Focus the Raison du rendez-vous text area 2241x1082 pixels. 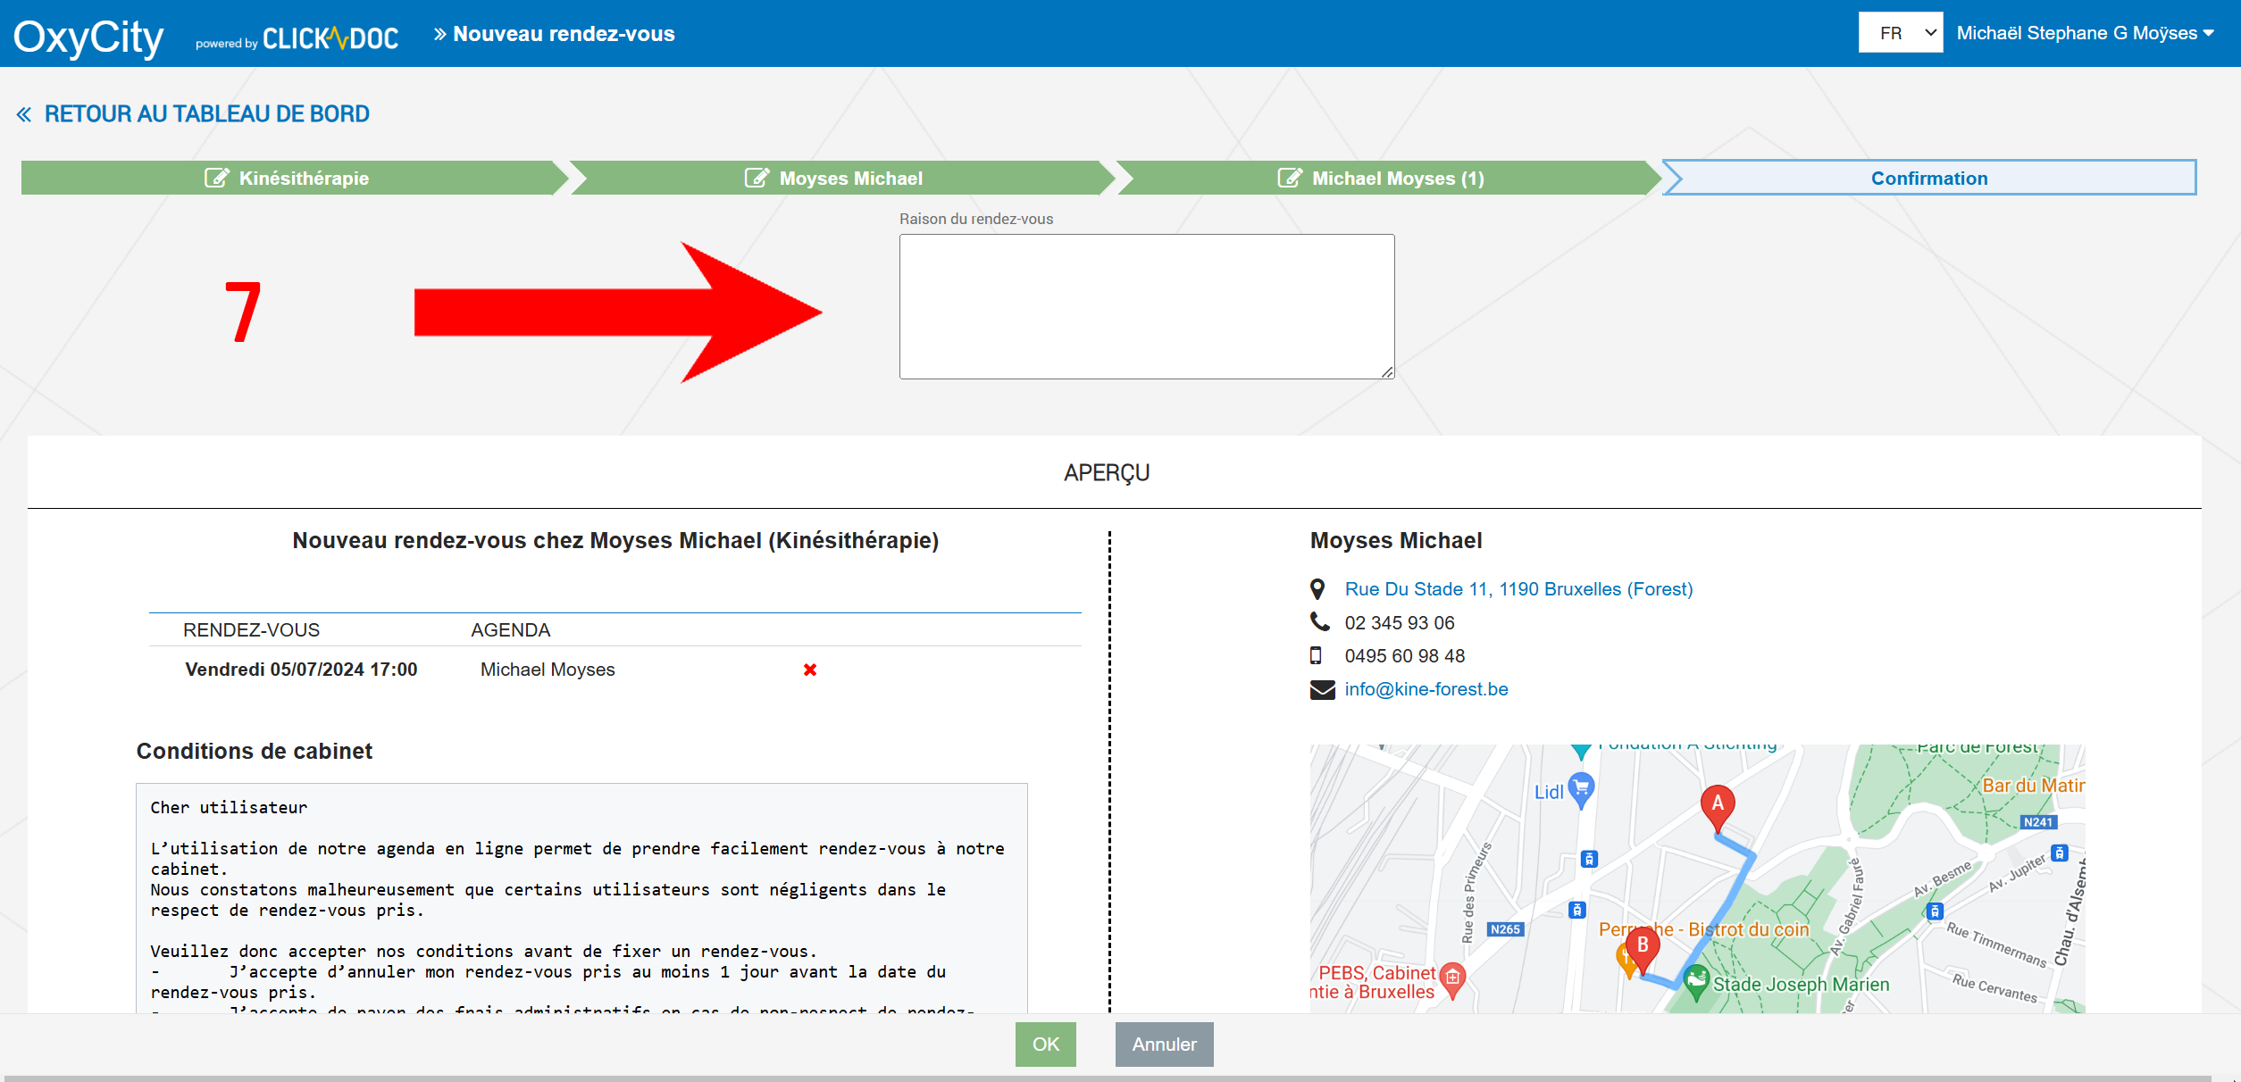pyautogui.click(x=1146, y=306)
